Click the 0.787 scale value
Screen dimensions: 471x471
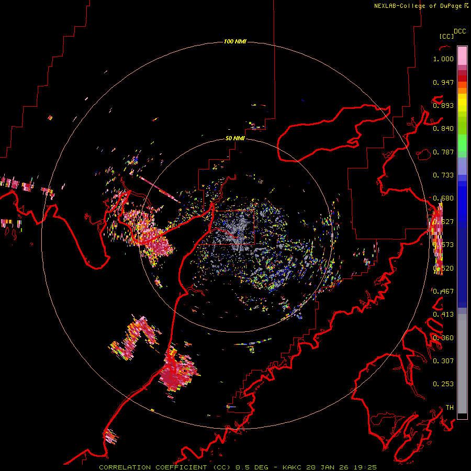[443, 152]
